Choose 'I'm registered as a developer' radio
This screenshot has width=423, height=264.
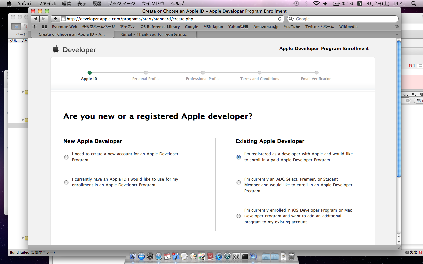pos(239,157)
